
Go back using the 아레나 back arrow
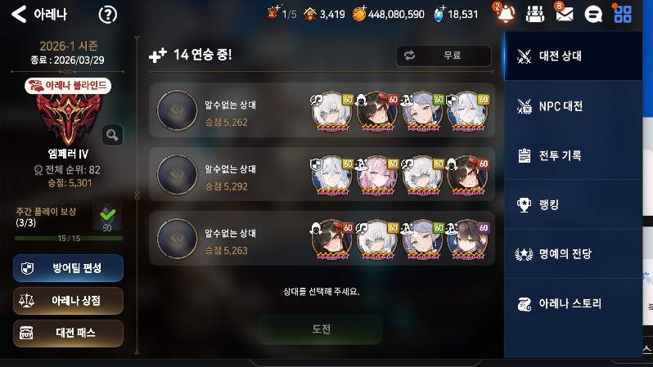tap(19, 14)
